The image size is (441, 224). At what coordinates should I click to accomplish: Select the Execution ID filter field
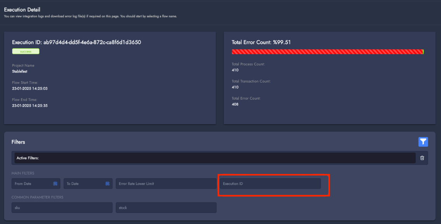(x=270, y=184)
